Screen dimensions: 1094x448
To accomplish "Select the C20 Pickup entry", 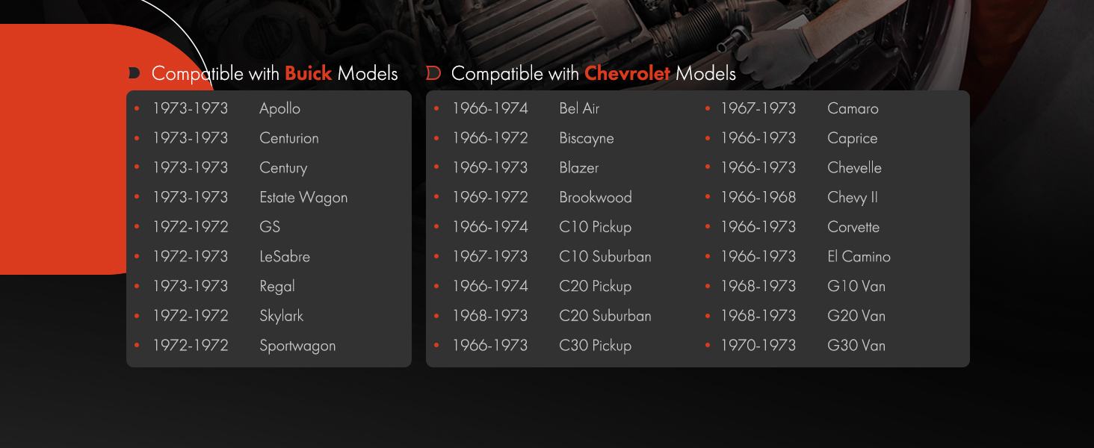I will 596,287.
